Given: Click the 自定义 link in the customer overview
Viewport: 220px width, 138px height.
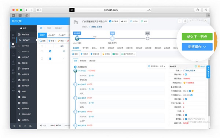Looking at the screenshot, I should [203, 67].
